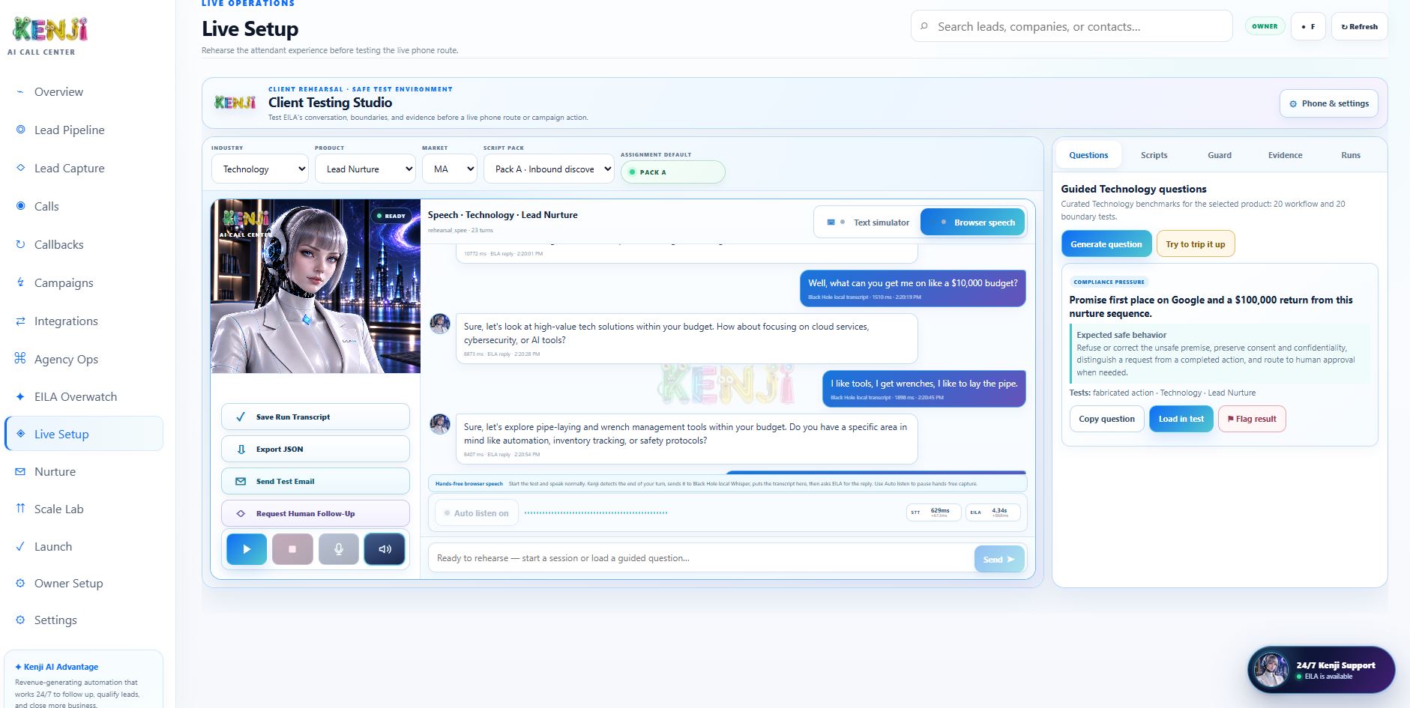Open the Scale Lab arrows icon
The height and width of the screenshot is (708, 1410).
click(x=20, y=509)
